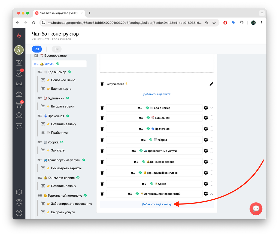Click the round hotel avatar in sidebar

(x=19, y=50)
